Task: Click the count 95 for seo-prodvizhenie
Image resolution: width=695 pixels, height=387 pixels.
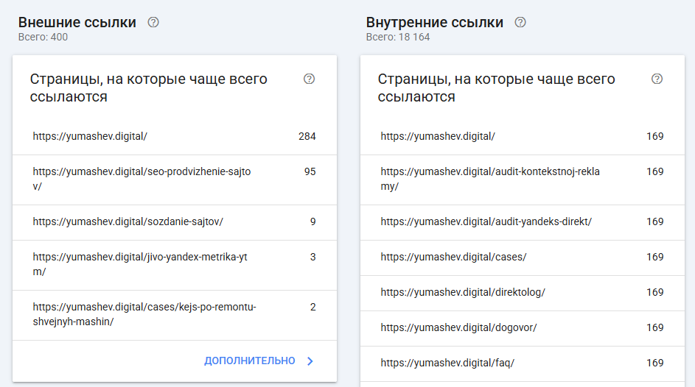Action: pyautogui.click(x=310, y=171)
